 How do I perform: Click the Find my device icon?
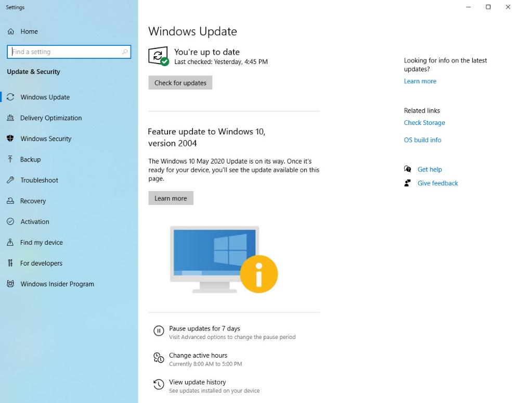pyautogui.click(x=10, y=242)
